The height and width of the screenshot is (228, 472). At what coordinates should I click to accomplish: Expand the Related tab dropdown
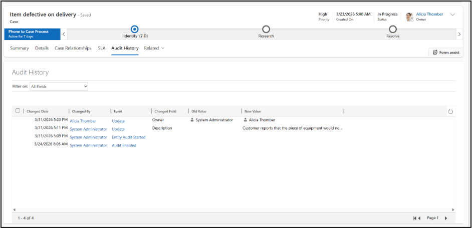click(154, 48)
